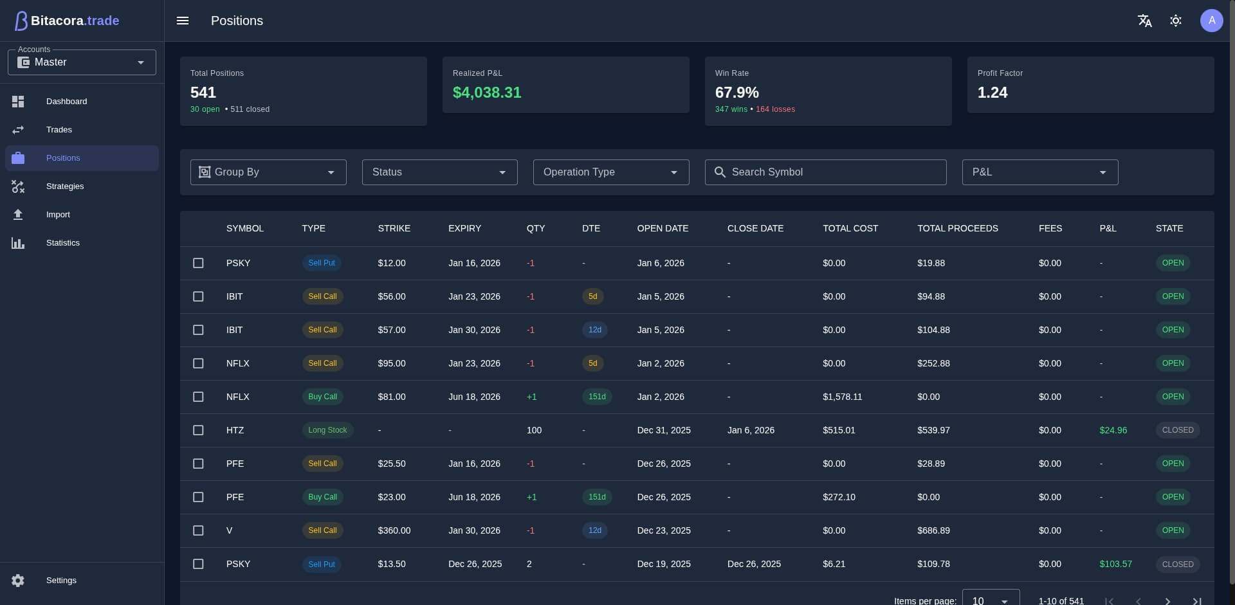Viewport: 1235px width, 605px height.
Task: Click the hamburger menu icon
Action: pyautogui.click(x=183, y=21)
